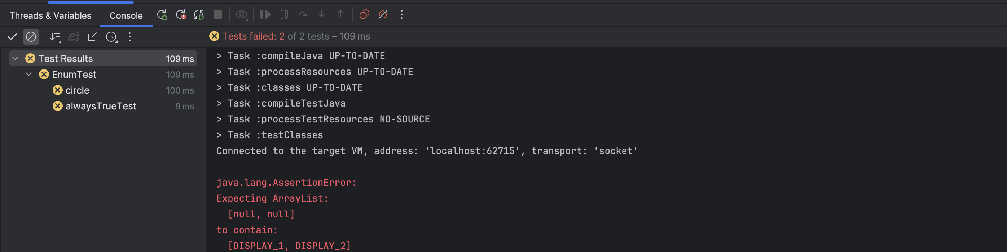Toggle mute breakpoints
This screenshot has width=1007, height=252.
(383, 15)
